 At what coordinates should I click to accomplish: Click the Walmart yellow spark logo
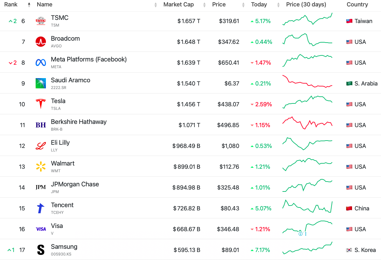click(x=41, y=167)
